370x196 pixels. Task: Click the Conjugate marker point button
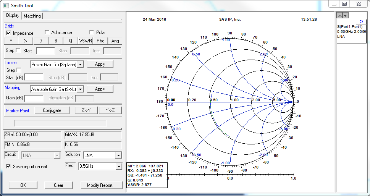(52, 111)
